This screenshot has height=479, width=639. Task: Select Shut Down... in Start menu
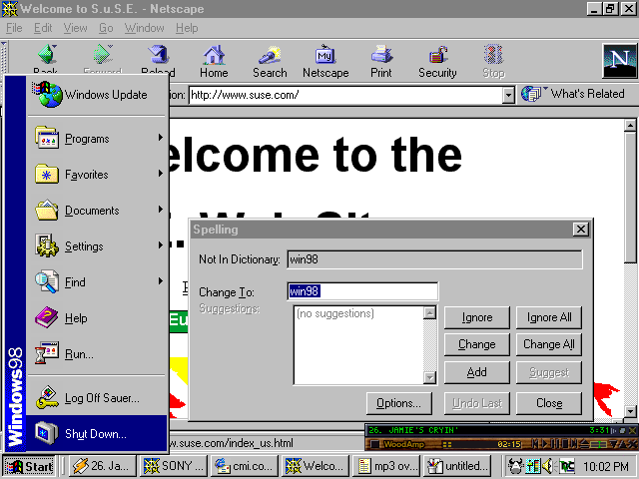[97, 433]
